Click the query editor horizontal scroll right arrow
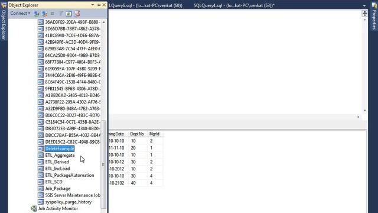The height and width of the screenshot is (213, 378). (x=359, y=117)
